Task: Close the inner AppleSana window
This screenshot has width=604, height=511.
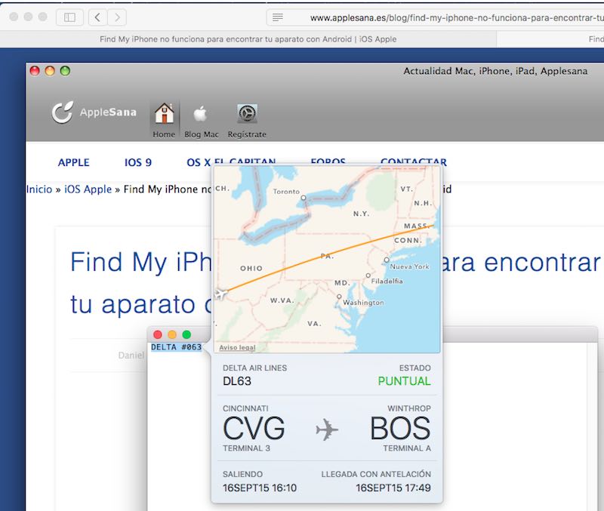Action: pos(35,71)
